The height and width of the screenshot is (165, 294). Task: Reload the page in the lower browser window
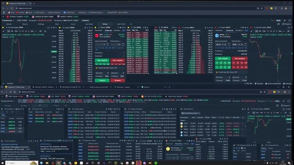pos(11,92)
